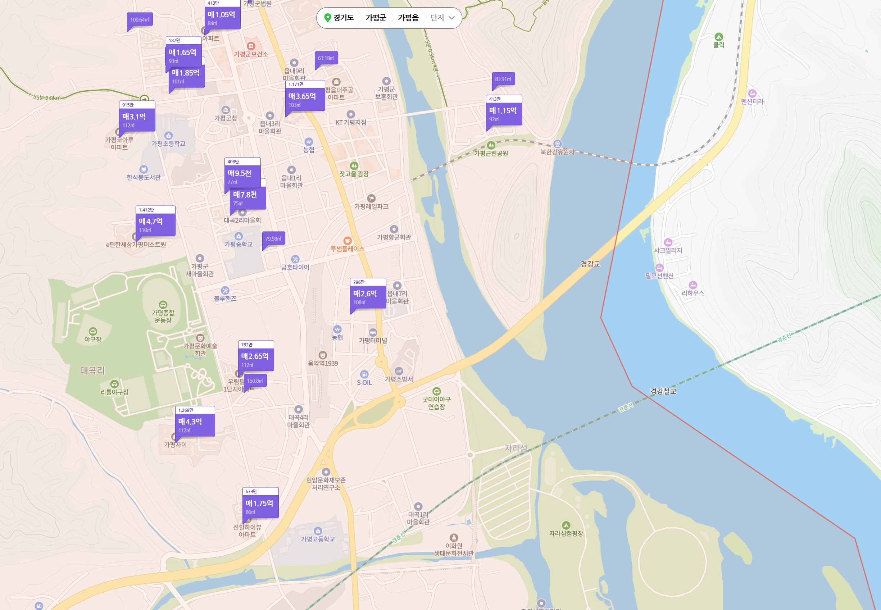881x610 pixels.
Task: Select 가평군 in the location breadcrumb
Action: pos(375,18)
